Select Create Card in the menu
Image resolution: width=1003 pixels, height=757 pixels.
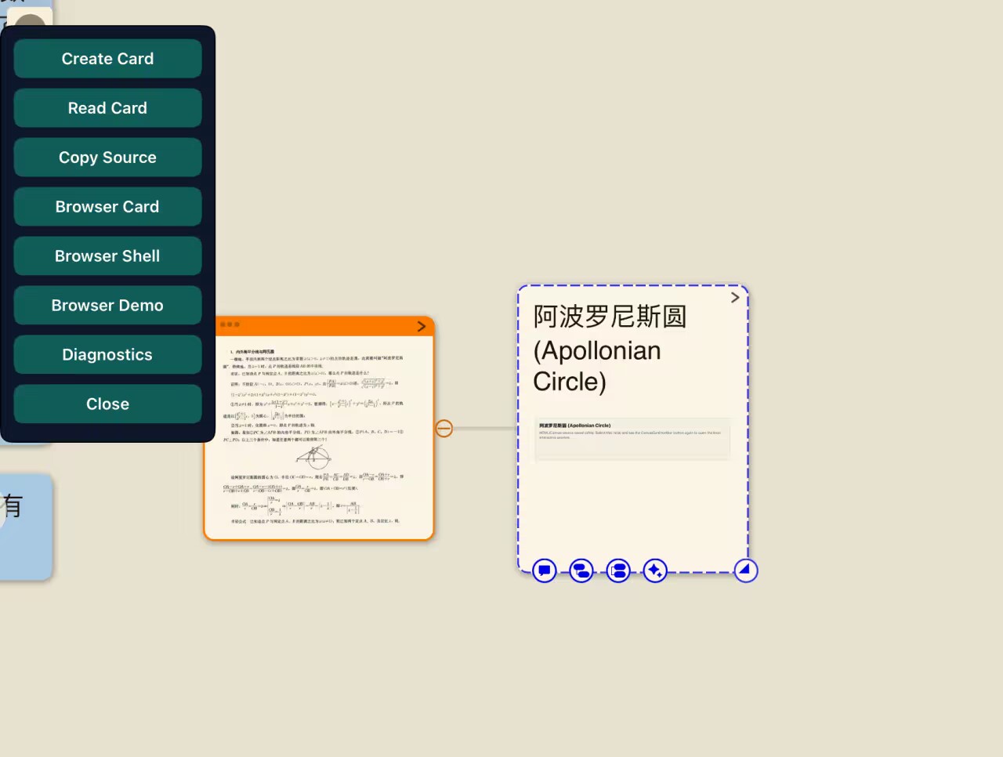pos(107,59)
